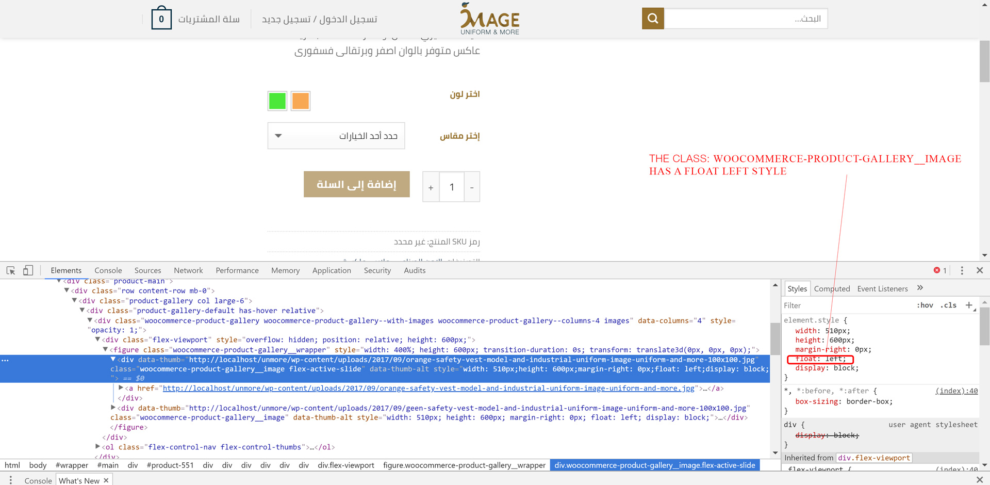Click into the site search field

(x=746, y=19)
